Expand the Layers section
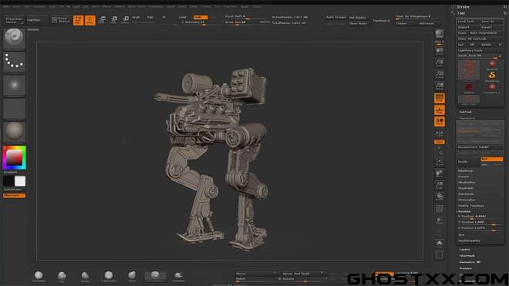Image resolution: width=509 pixels, height=286 pixels. click(464, 250)
